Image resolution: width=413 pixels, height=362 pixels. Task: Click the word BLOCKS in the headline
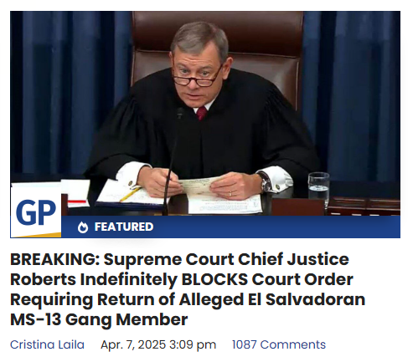pyautogui.click(x=214, y=279)
